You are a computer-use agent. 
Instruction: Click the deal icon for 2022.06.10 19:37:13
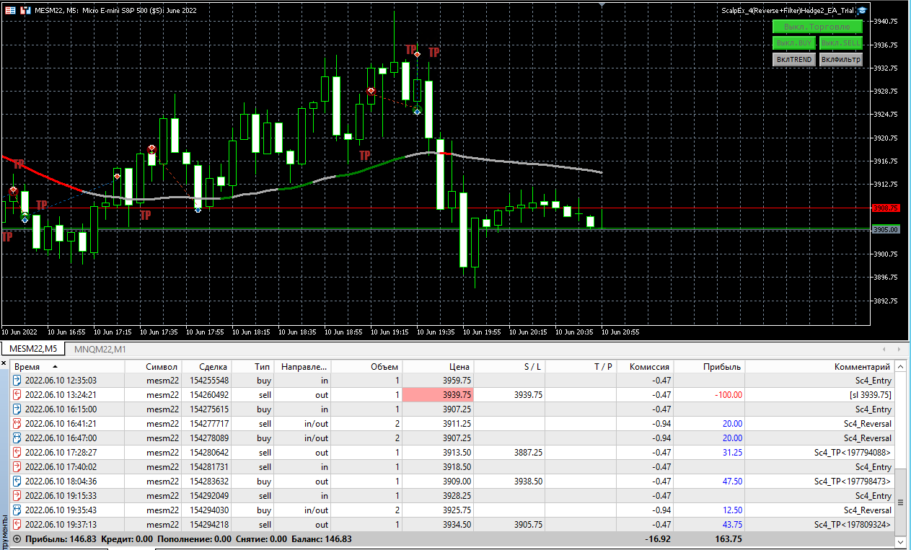[x=17, y=525]
